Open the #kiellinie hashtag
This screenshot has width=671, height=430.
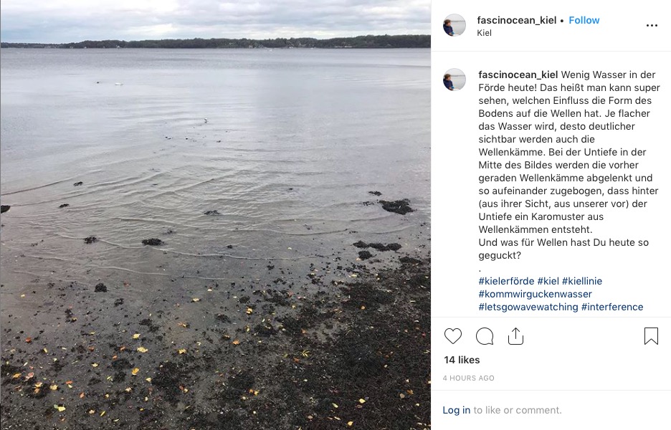[582, 281]
